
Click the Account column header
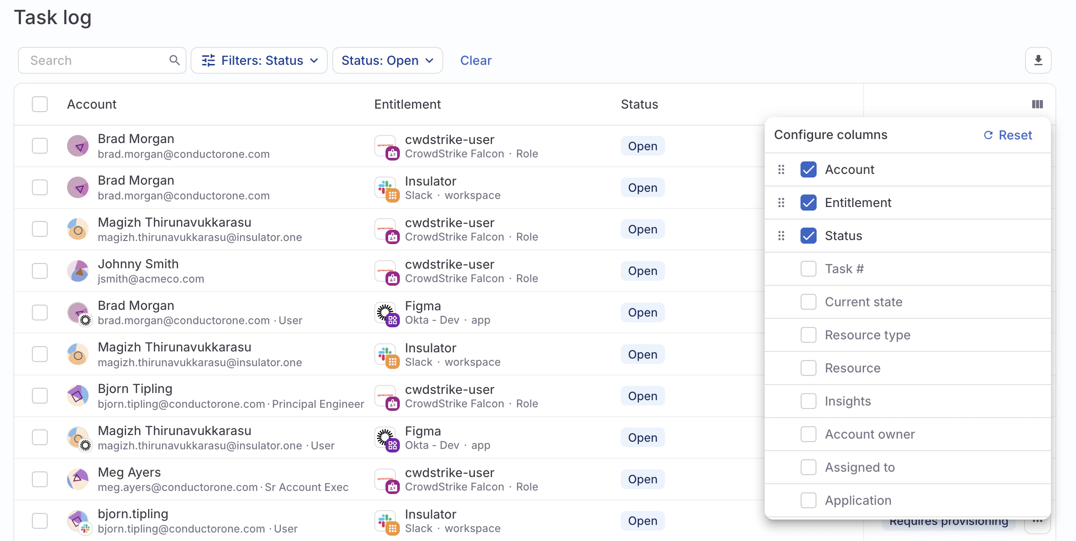point(92,104)
